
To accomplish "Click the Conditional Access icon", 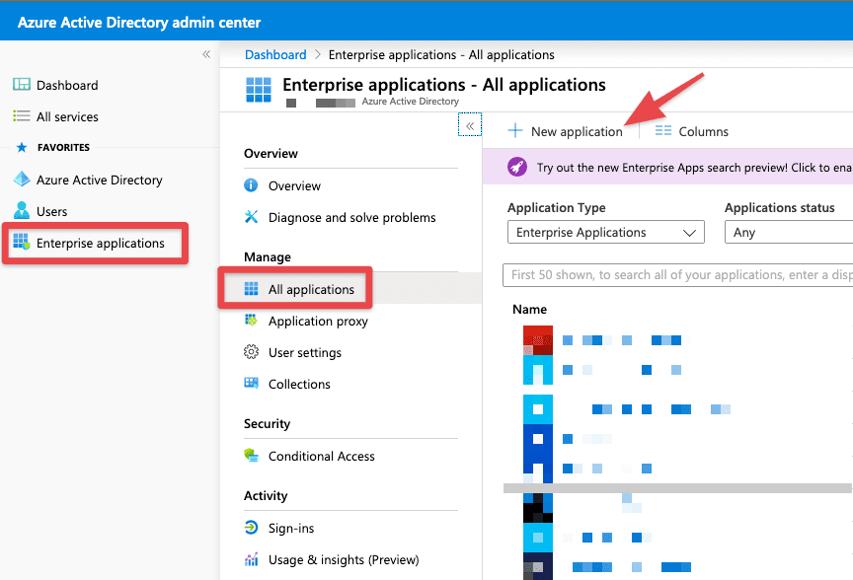I will click(251, 455).
